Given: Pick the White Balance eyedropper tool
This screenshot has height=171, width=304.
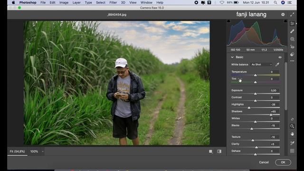Looking at the screenshot, I should coord(277,65).
